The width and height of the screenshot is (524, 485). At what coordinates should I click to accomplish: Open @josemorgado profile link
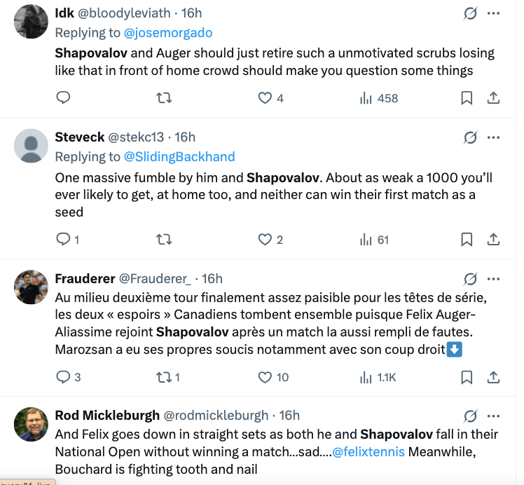coord(168,33)
